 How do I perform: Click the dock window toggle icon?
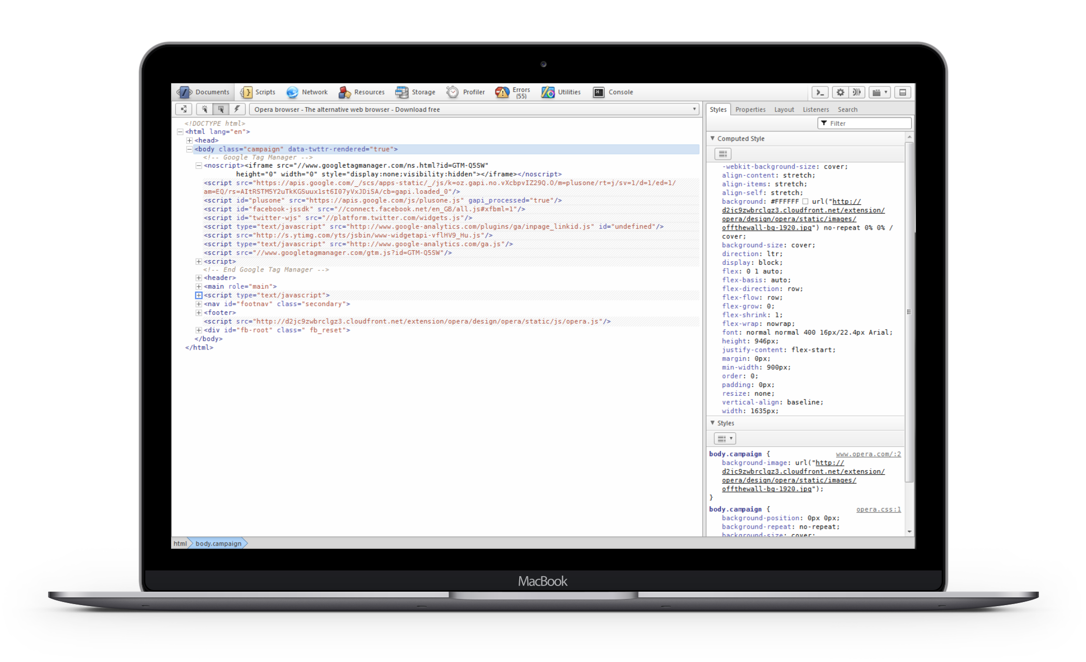point(903,92)
